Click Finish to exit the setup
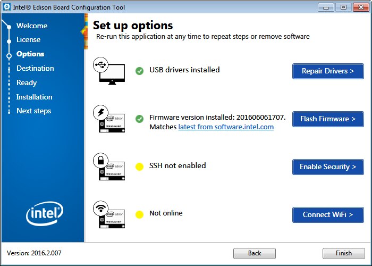 pyautogui.click(x=343, y=253)
